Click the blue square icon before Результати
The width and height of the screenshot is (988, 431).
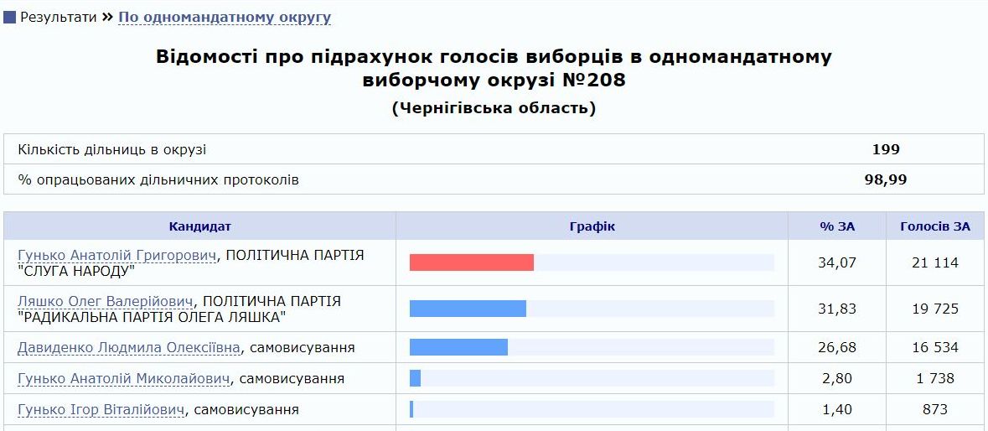pyautogui.click(x=10, y=18)
